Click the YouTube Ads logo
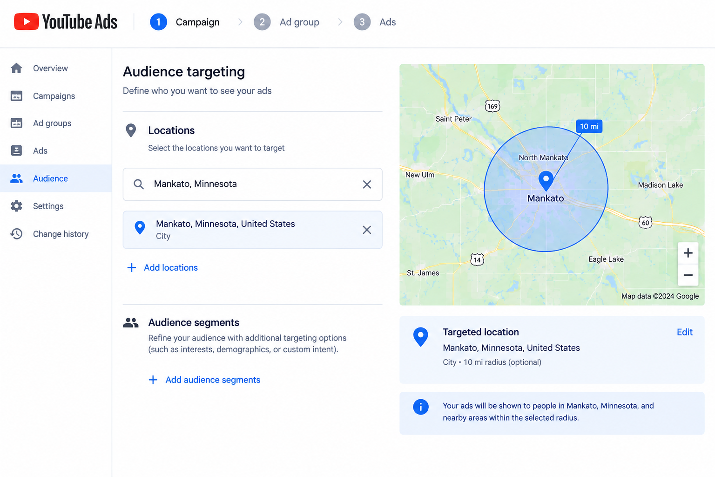The height and width of the screenshot is (477, 715). coord(66,22)
